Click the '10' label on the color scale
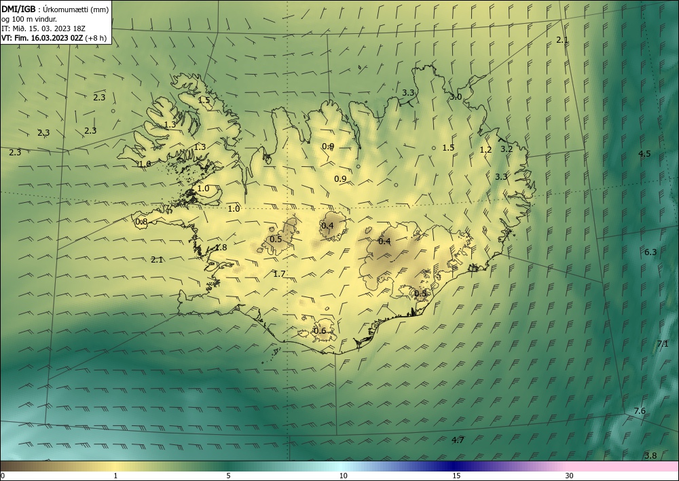Viewport: 679px width, 481px height. [343, 476]
